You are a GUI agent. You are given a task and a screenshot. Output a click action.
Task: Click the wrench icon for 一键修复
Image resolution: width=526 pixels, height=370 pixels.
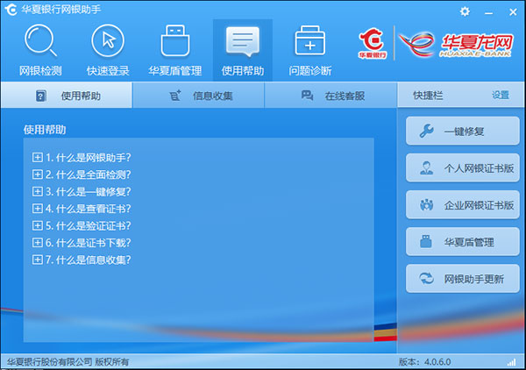426,131
